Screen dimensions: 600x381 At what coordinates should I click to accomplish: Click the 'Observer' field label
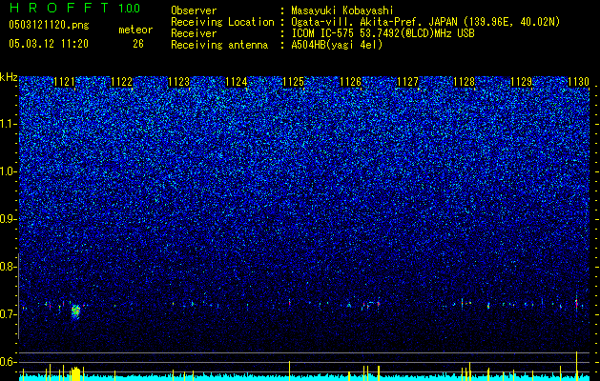pyautogui.click(x=194, y=11)
